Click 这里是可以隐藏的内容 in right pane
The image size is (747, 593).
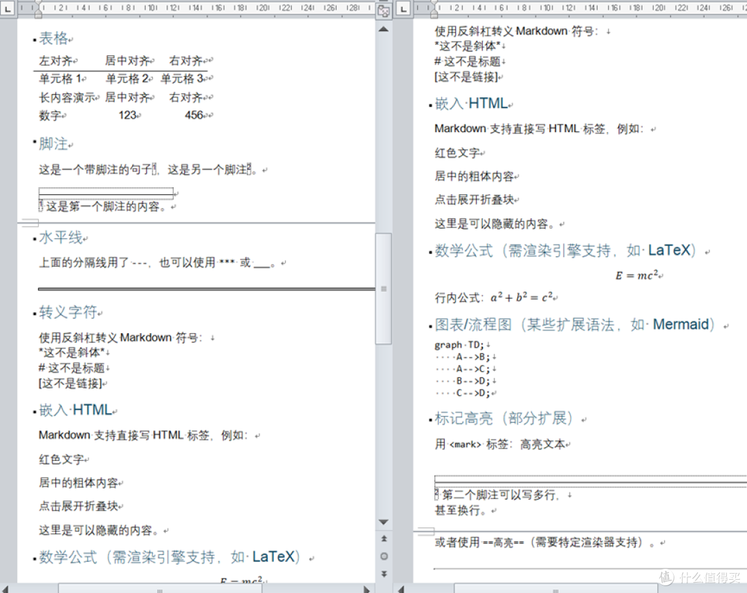pos(495,224)
